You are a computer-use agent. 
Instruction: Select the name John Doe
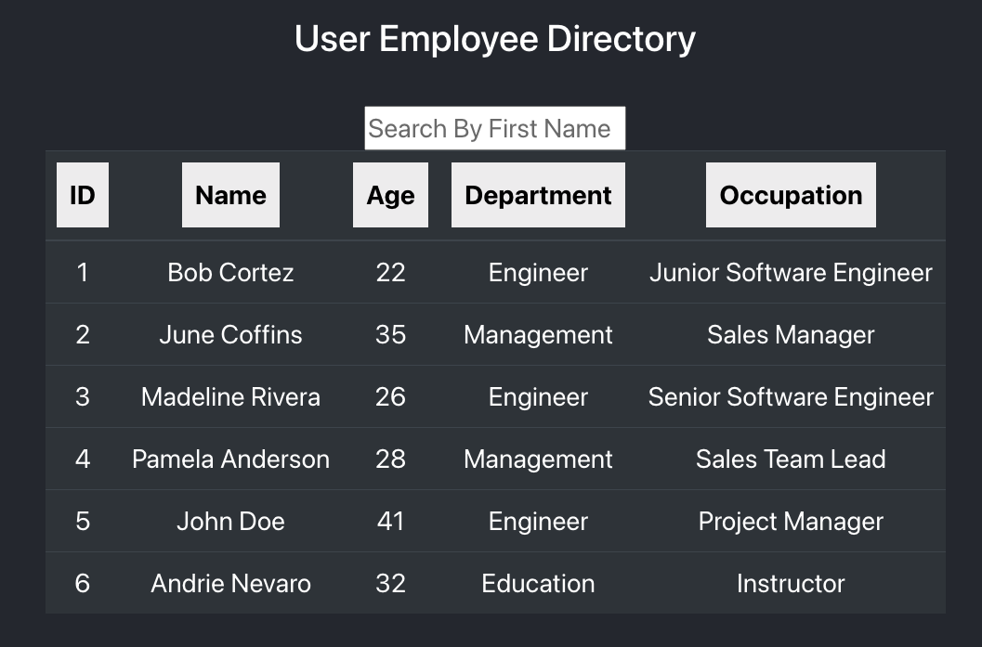tap(230, 522)
